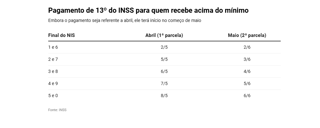The image size is (320, 128).
Task: Click the 4/6 date in the Maio column
Action: click(x=247, y=72)
